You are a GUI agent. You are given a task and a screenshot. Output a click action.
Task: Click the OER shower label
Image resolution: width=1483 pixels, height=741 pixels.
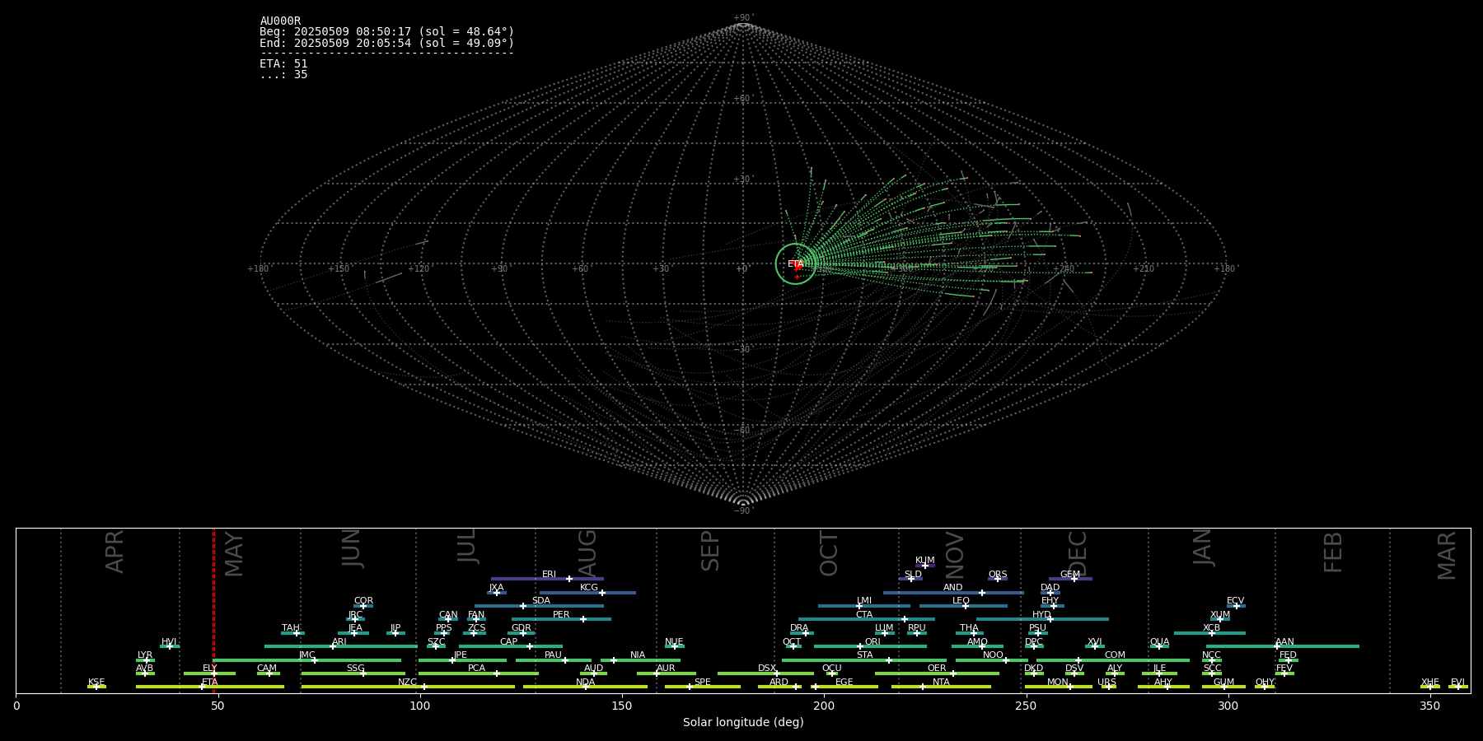pyautogui.click(x=937, y=668)
